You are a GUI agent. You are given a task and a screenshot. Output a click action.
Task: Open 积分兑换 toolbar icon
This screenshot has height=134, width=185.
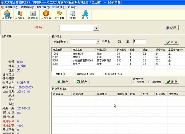[x=59, y=15]
